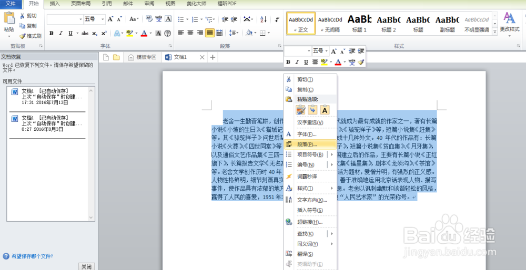Screen dimensions: 526x270
Task: Click the Phonetic Guide (文) icon
Action: pyautogui.click(x=159, y=19)
